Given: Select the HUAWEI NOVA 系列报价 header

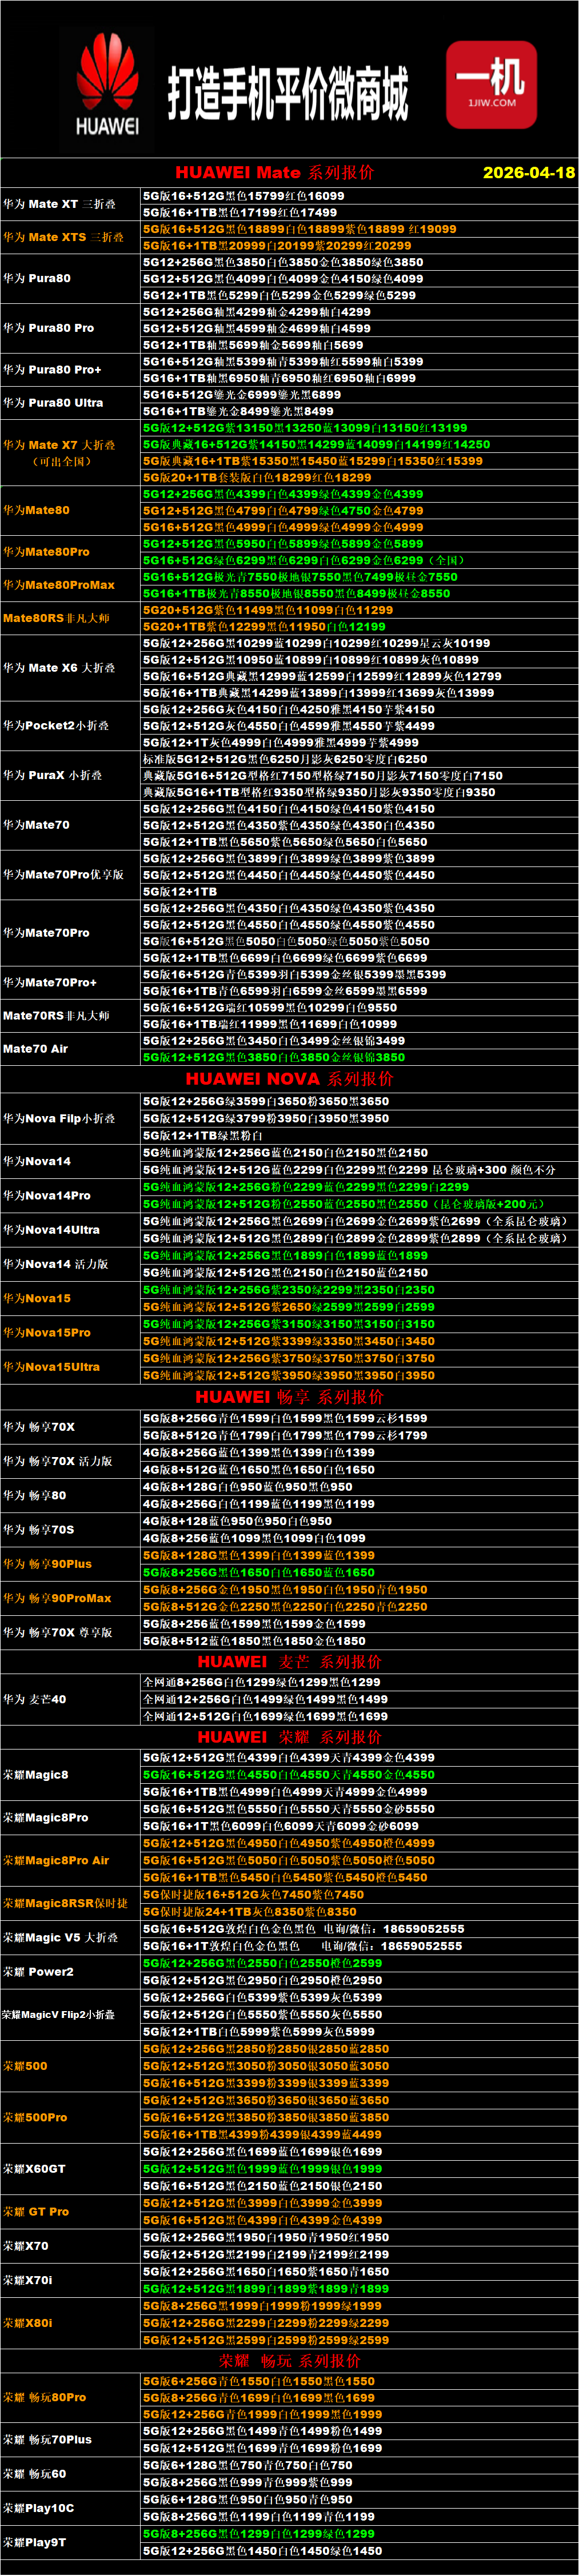Looking at the screenshot, I should (289, 1079).
